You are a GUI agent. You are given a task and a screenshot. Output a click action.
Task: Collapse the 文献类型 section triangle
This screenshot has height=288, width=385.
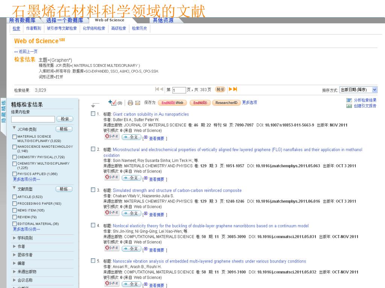pos(14,188)
